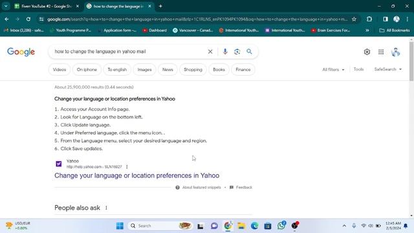Show hidden system tray icons
Image resolution: width=414 pixels, height=233 pixels.
coord(344,226)
